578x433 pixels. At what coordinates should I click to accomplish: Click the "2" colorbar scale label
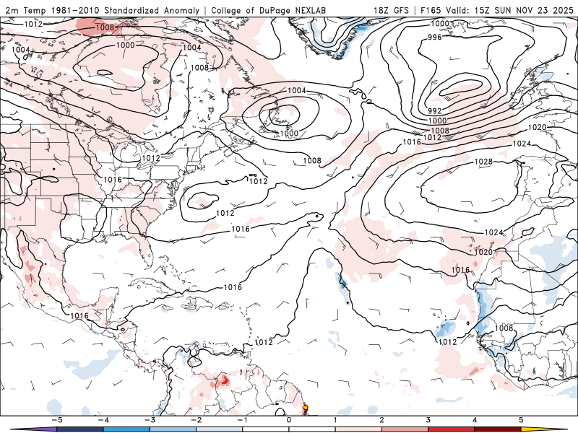click(382, 420)
